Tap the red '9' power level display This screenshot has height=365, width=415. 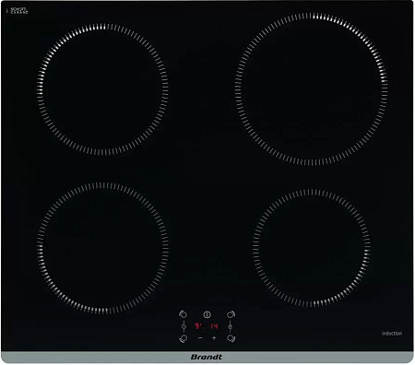197,326
